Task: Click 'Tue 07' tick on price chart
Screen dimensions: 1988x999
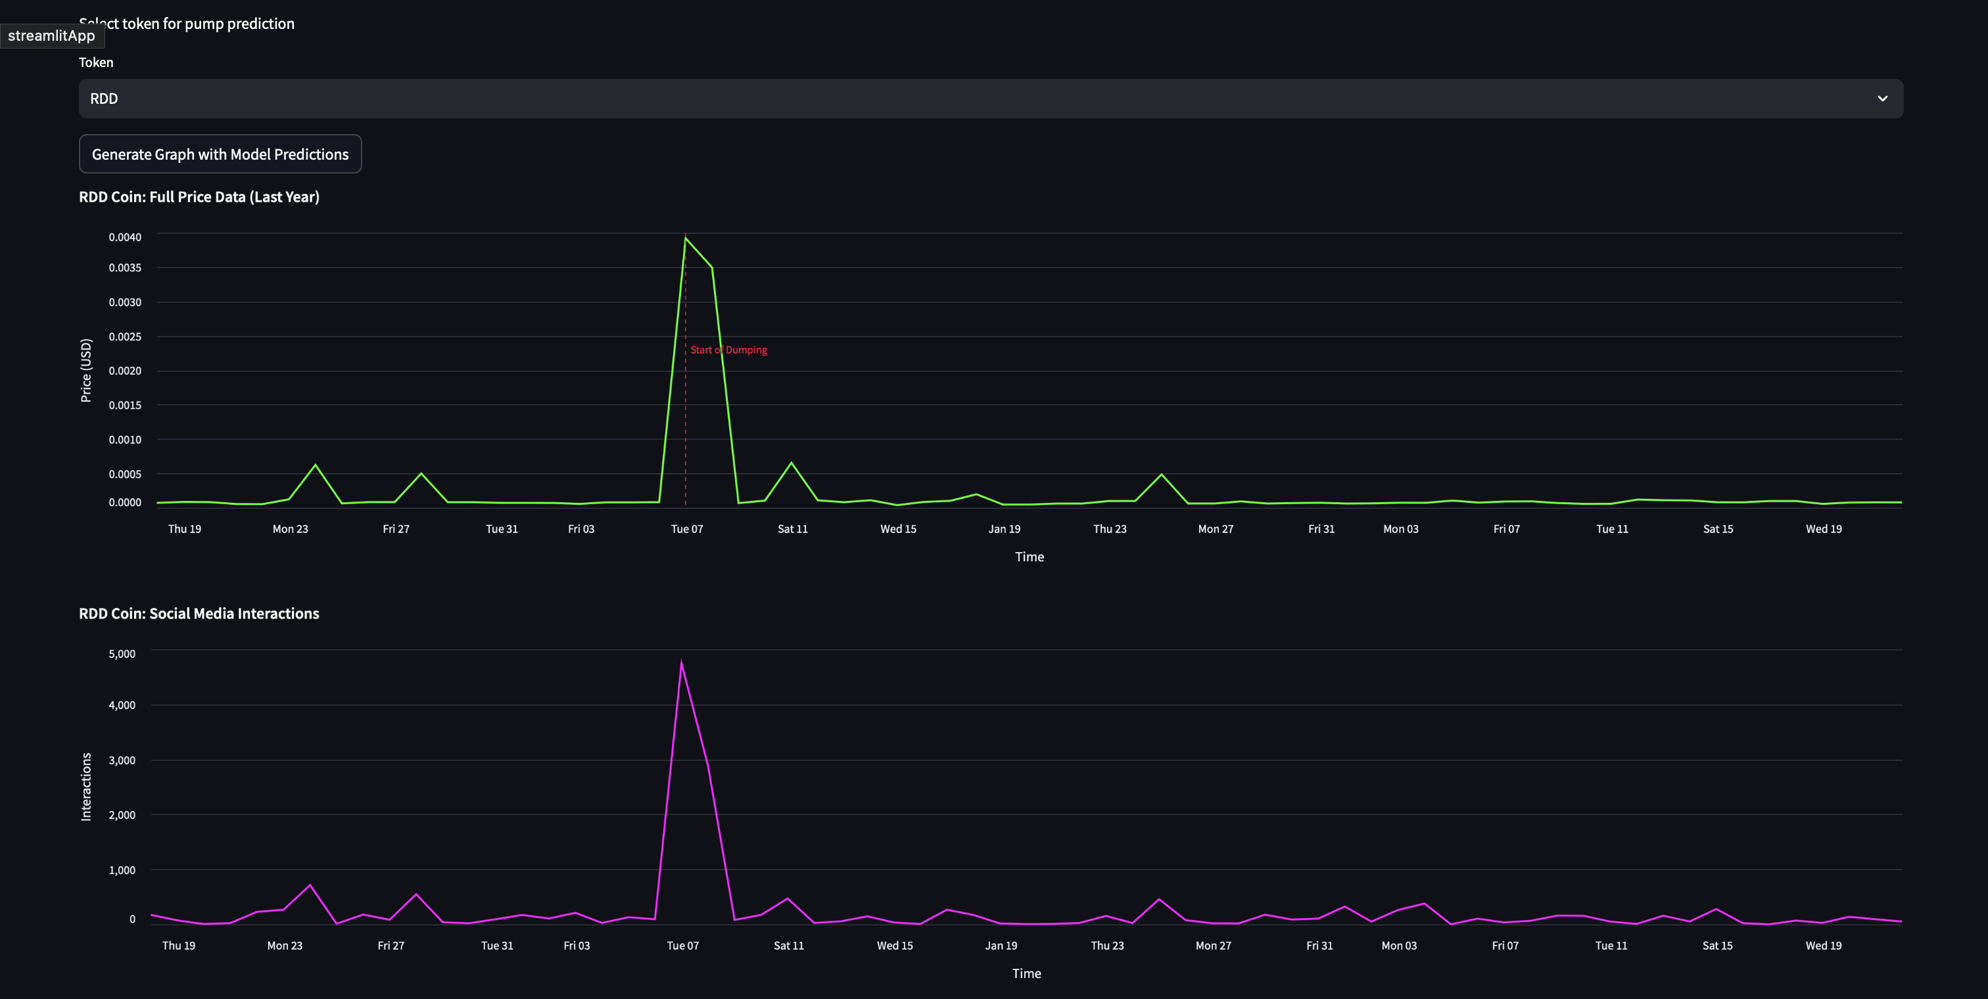Action: click(687, 529)
